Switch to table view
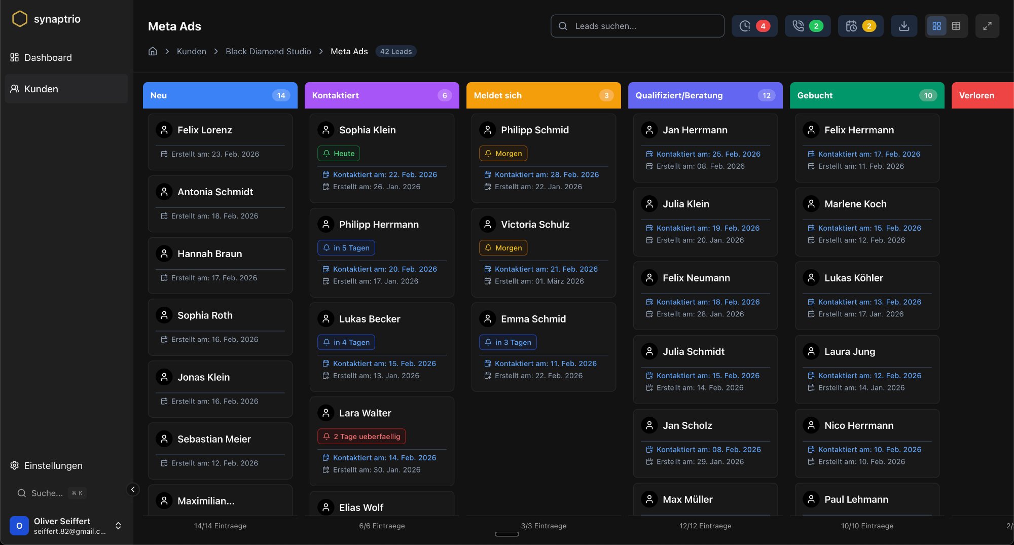This screenshot has width=1014, height=545. tap(957, 25)
